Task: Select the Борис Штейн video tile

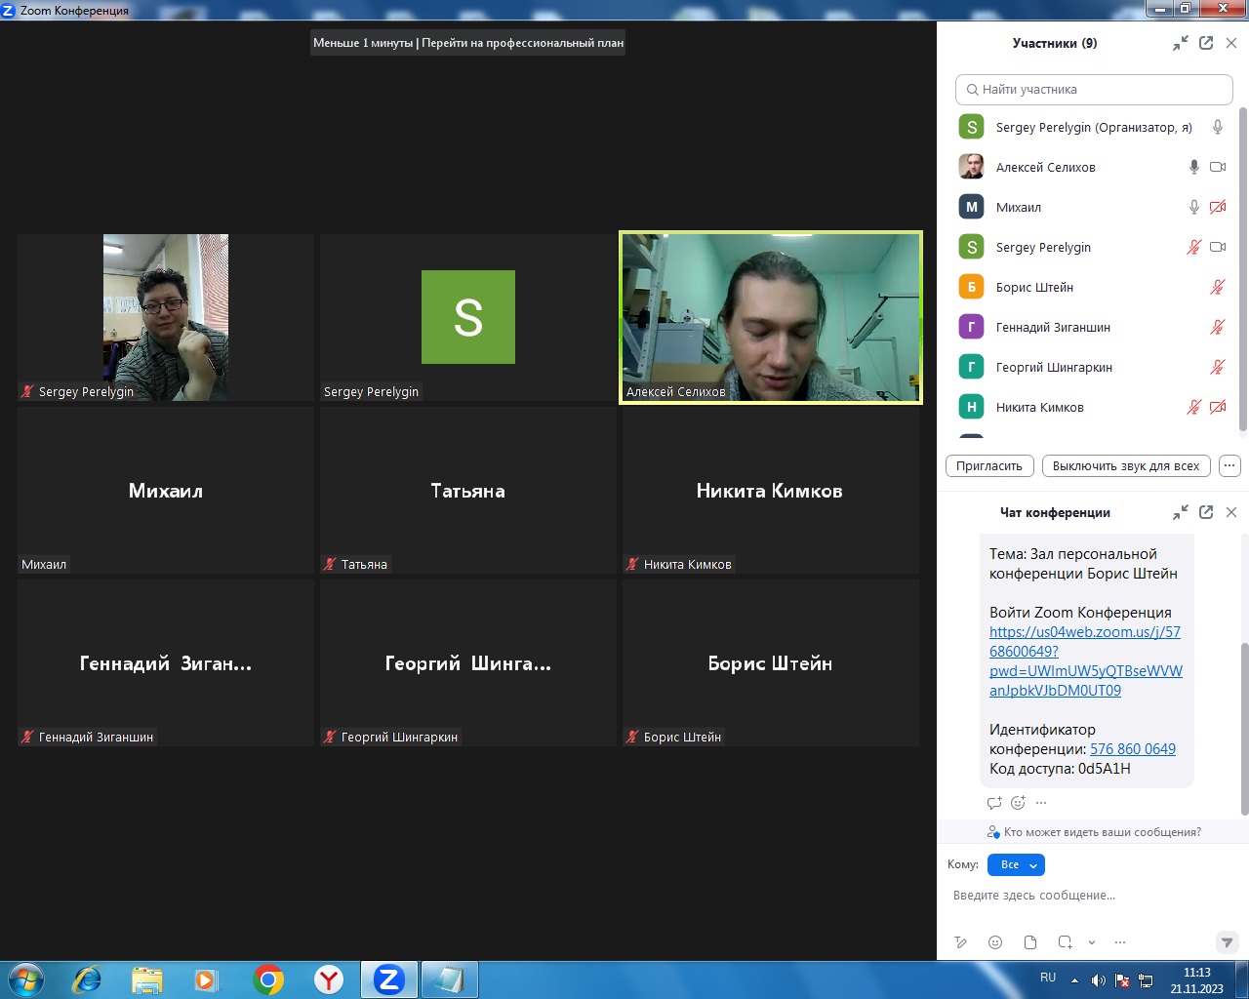Action: coord(771,662)
